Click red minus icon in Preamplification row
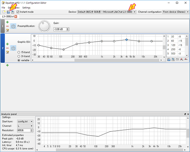The image size is (190, 152). tap(8, 26)
